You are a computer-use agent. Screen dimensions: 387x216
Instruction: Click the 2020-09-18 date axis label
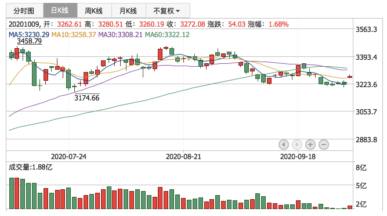pyautogui.click(x=298, y=157)
